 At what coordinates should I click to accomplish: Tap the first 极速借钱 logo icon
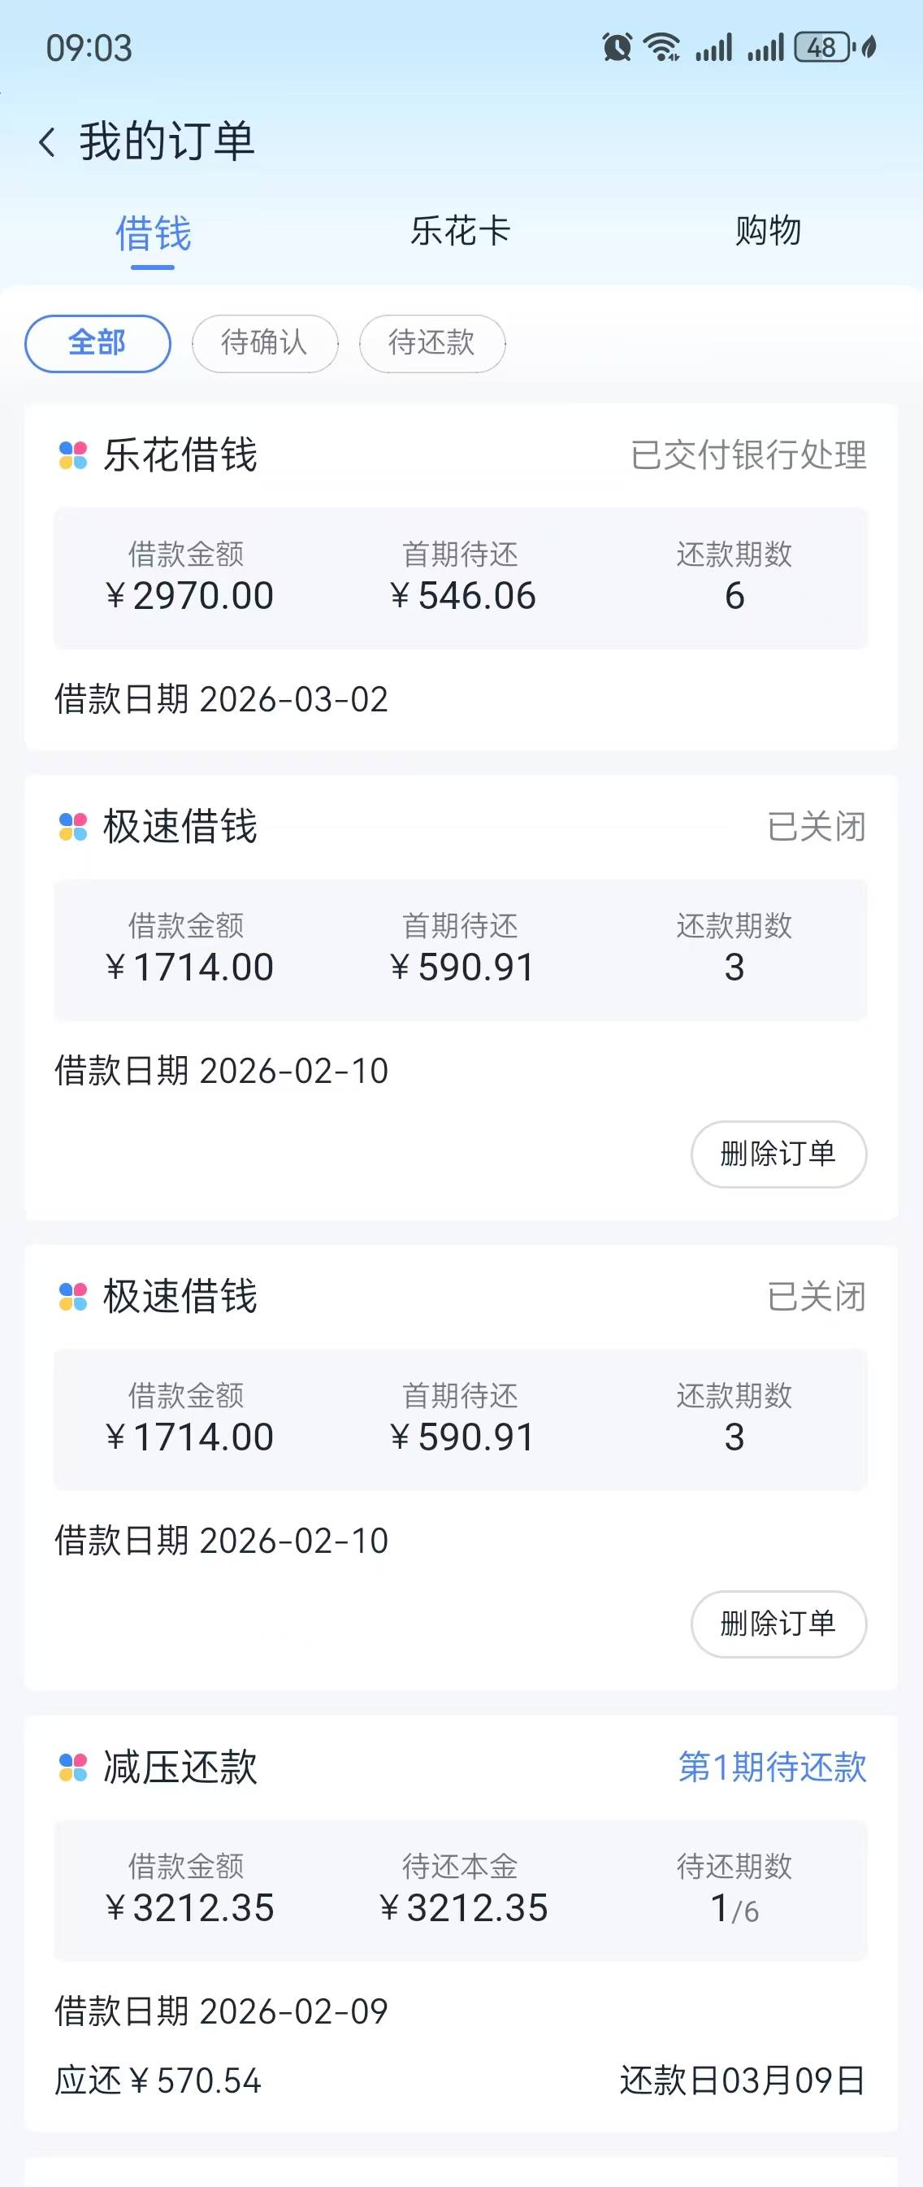(x=73, y=826)
